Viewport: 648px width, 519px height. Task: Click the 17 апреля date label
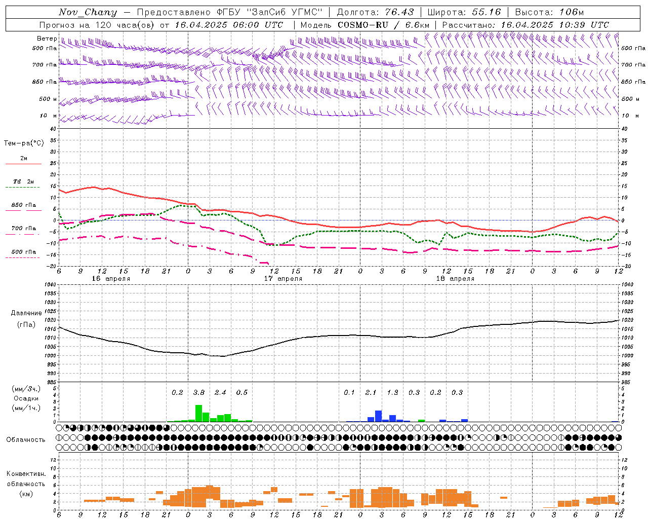click(x=283, y=279)
